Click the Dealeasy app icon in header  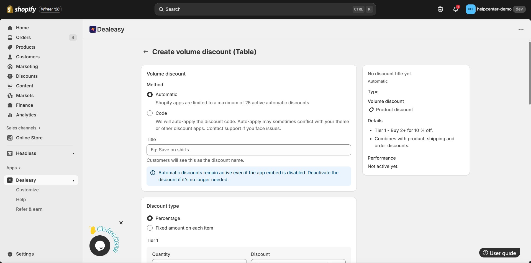pyautogui.click(x=93, y=29)
